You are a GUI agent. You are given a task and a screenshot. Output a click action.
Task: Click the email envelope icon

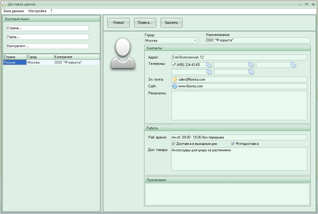pyautogui.click(x=175, y=79)
